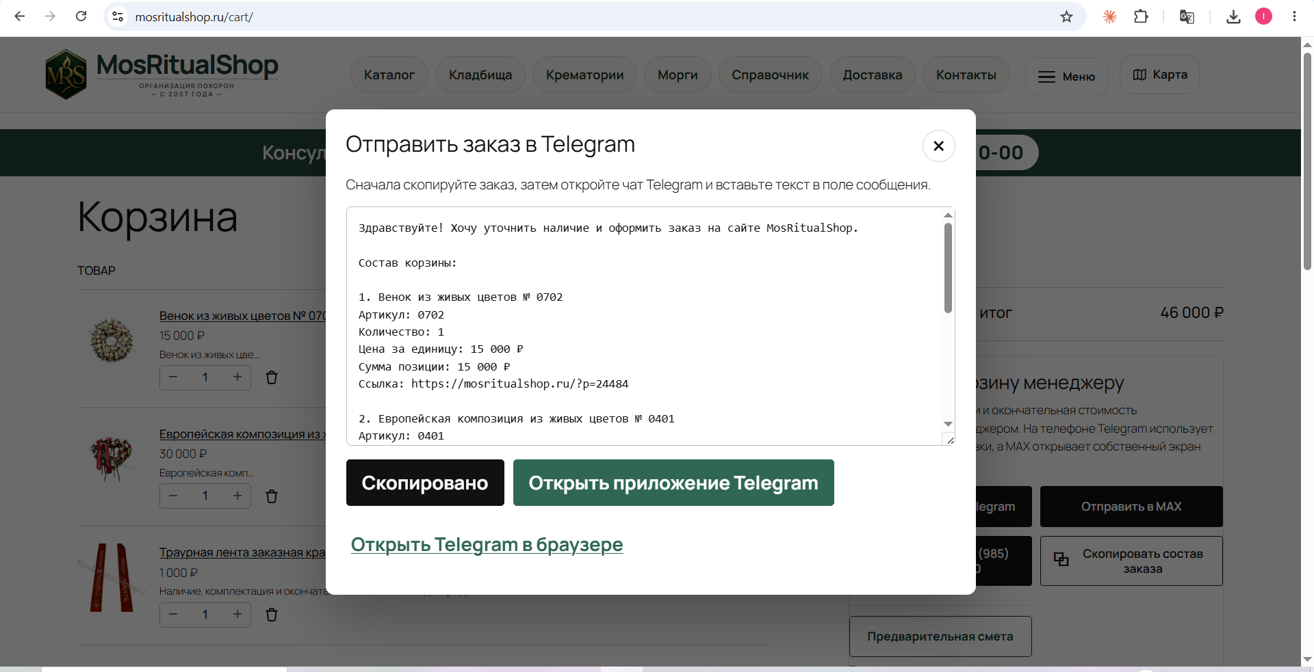Screen dimensions: 1314x672
Task: Click the European composition thumbnail
Action: [112, 459]
